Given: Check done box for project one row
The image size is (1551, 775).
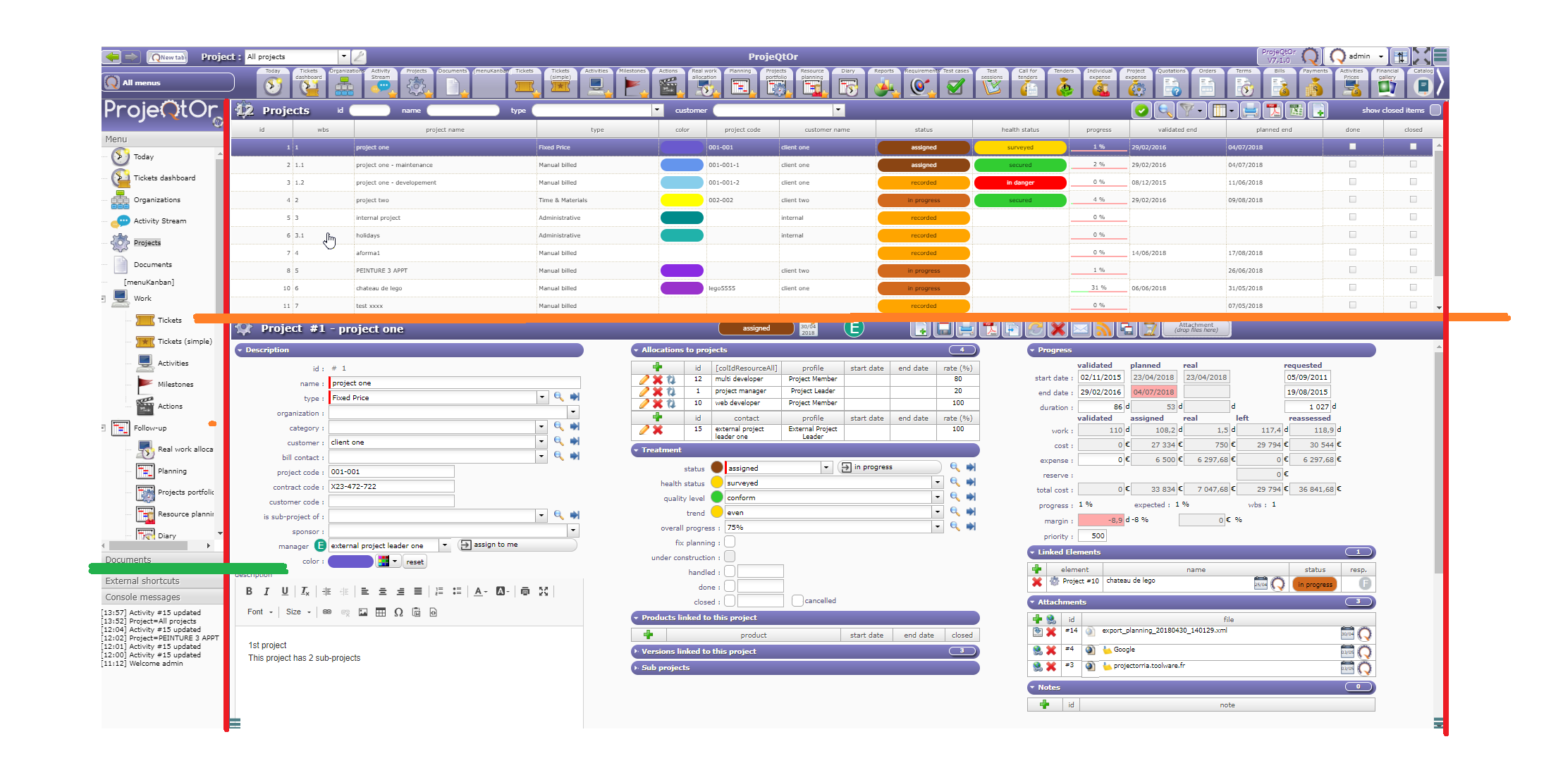Looking at the screenshot, I should pos(1352,147).
